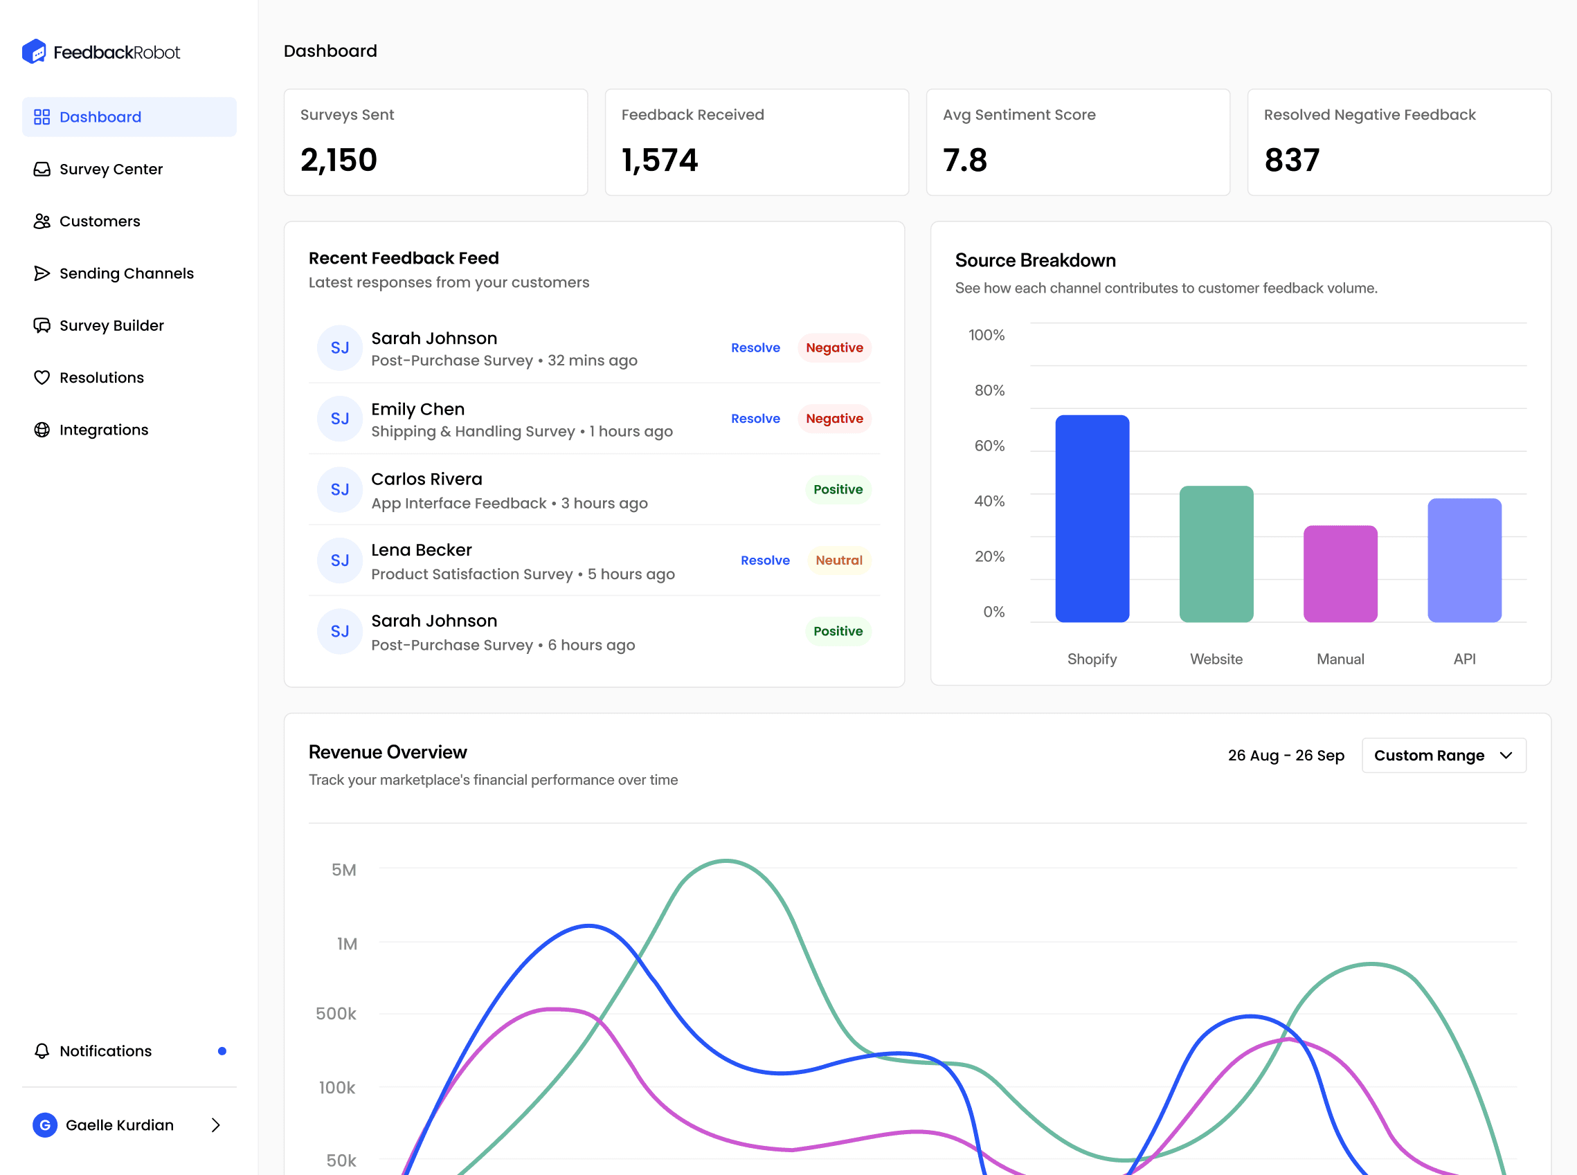Click the Sending Channels paper-plane icon

point(42,273)
